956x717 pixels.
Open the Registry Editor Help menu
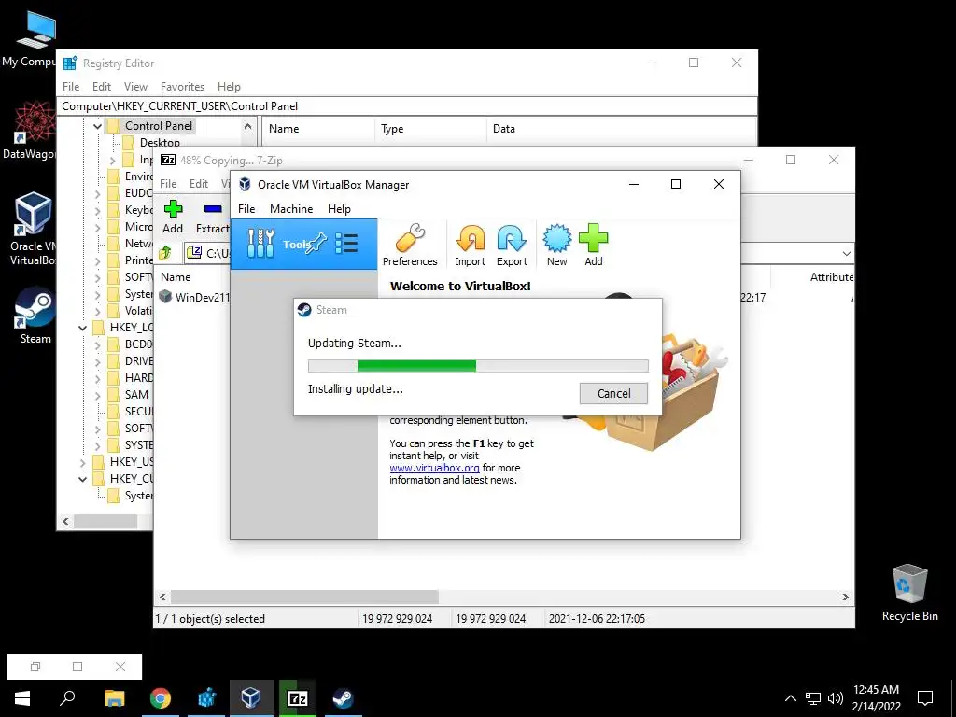click(x=229, y=87)
